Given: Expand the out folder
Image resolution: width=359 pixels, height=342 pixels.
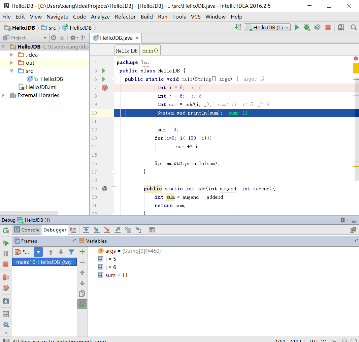Looking at the screenshot, I should pyautogui.click(x=11, y=63).
